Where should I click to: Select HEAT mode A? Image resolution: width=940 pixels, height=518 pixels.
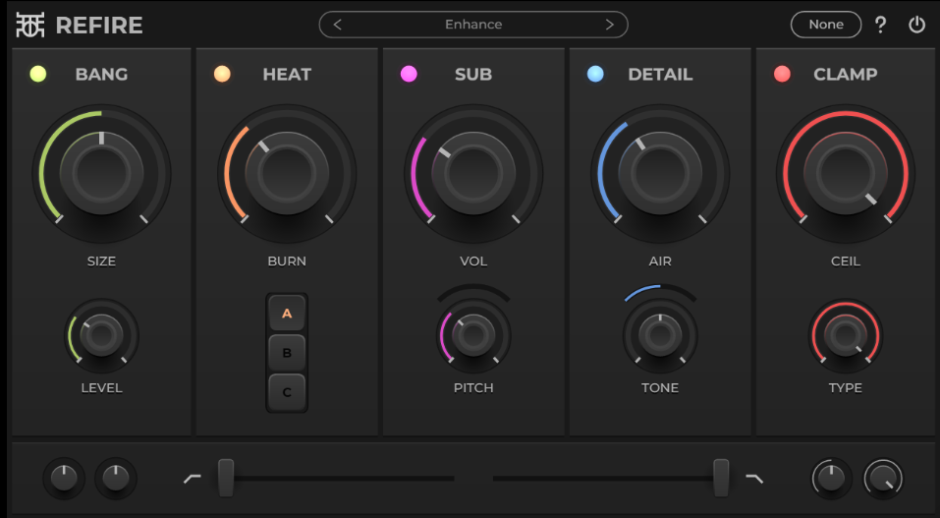287,313
